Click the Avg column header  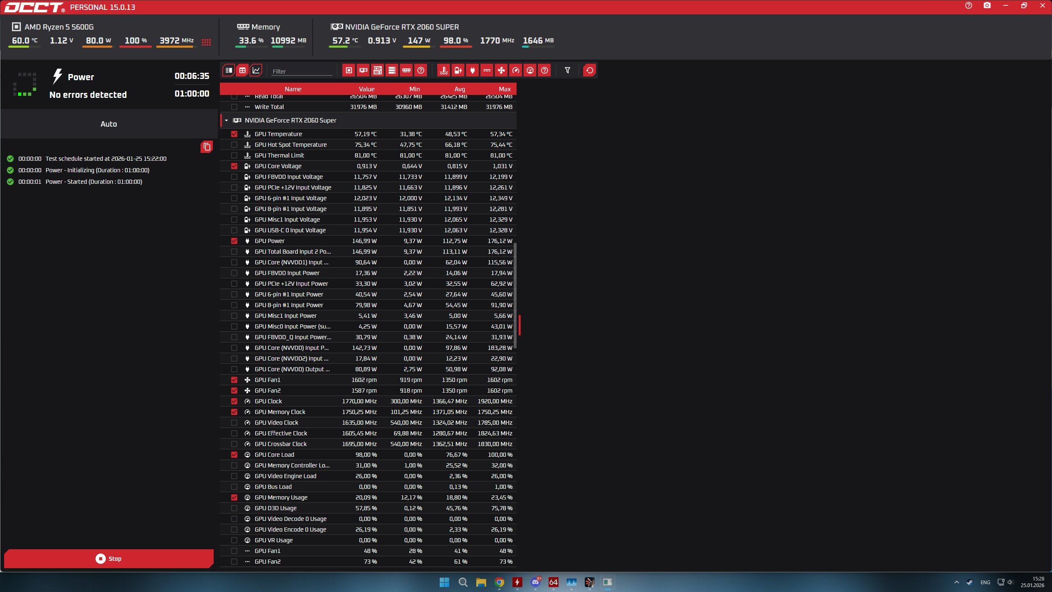[x=459, y=89]
